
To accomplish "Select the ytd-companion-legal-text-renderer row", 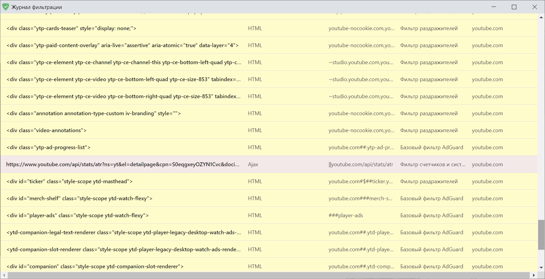I will [124, 232].
